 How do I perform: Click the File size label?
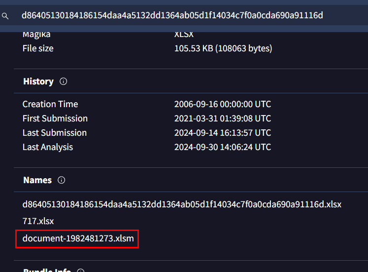(x=38, y=48)
